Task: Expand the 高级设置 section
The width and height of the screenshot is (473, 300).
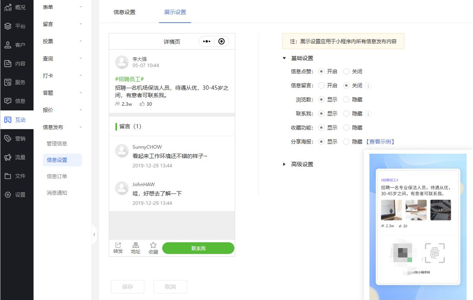Action: 284,164
